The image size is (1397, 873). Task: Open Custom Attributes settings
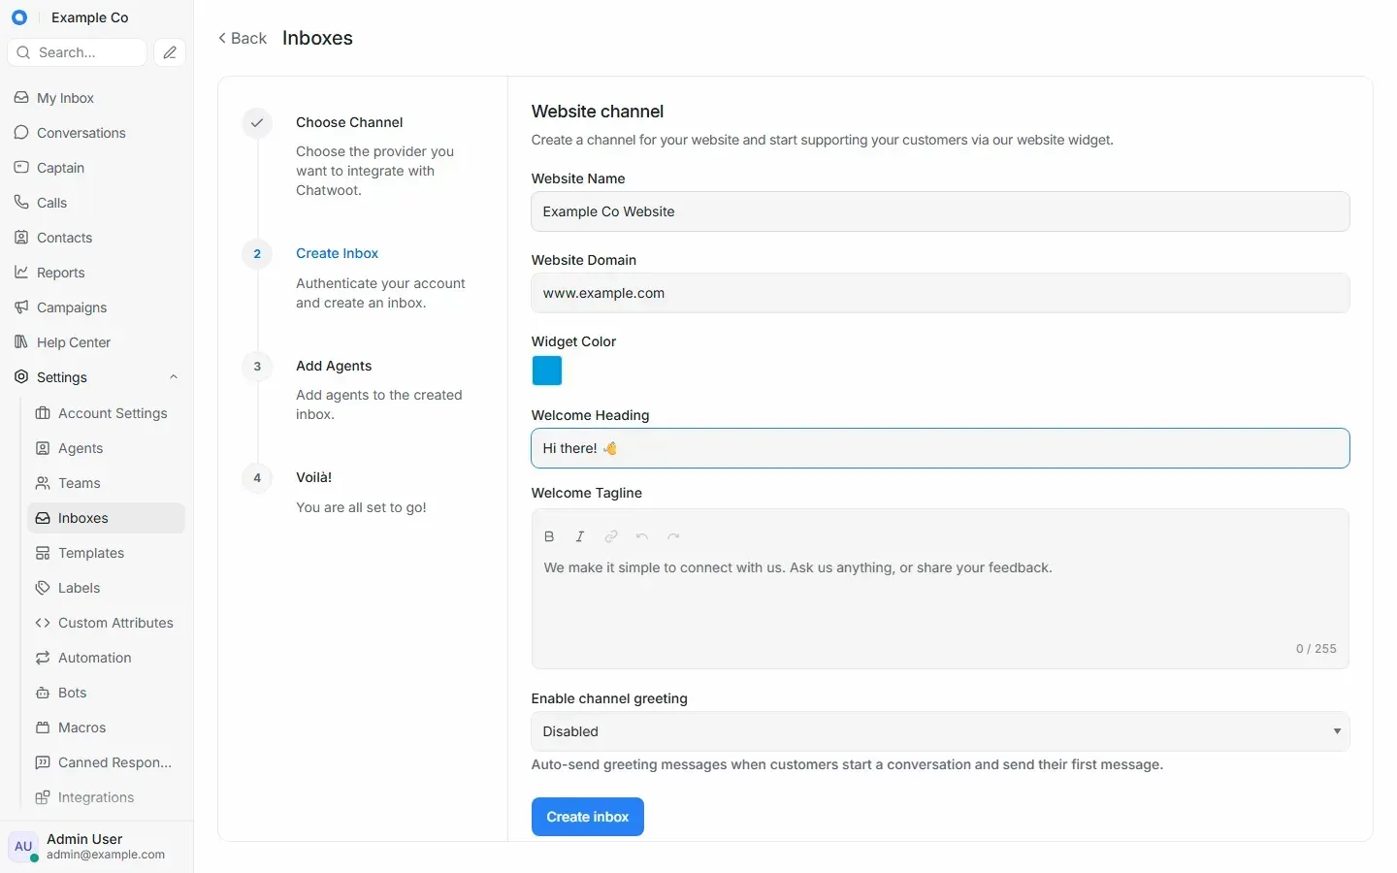[107, 623]
